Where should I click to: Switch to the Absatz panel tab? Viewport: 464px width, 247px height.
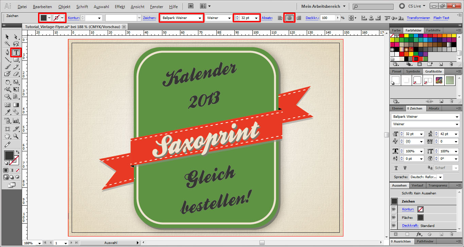(434, 109)
